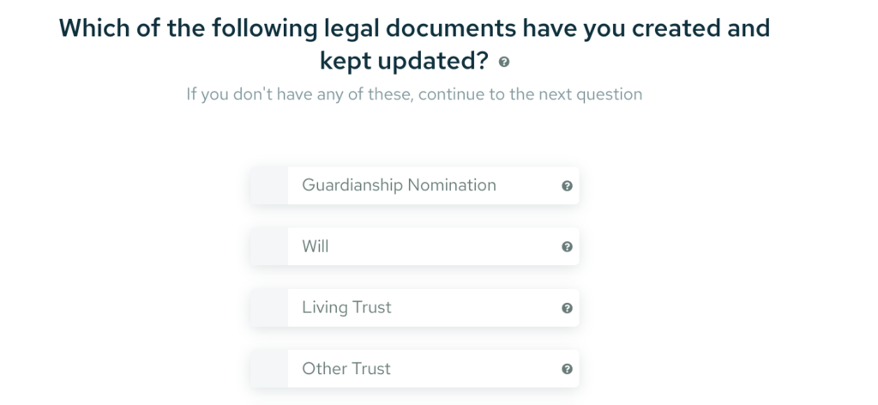The width and height of the screenshot is (878, 405).
Task: Click the 'kept updated?' heading text
Action: pyautogui.click(x=405, y=61)
